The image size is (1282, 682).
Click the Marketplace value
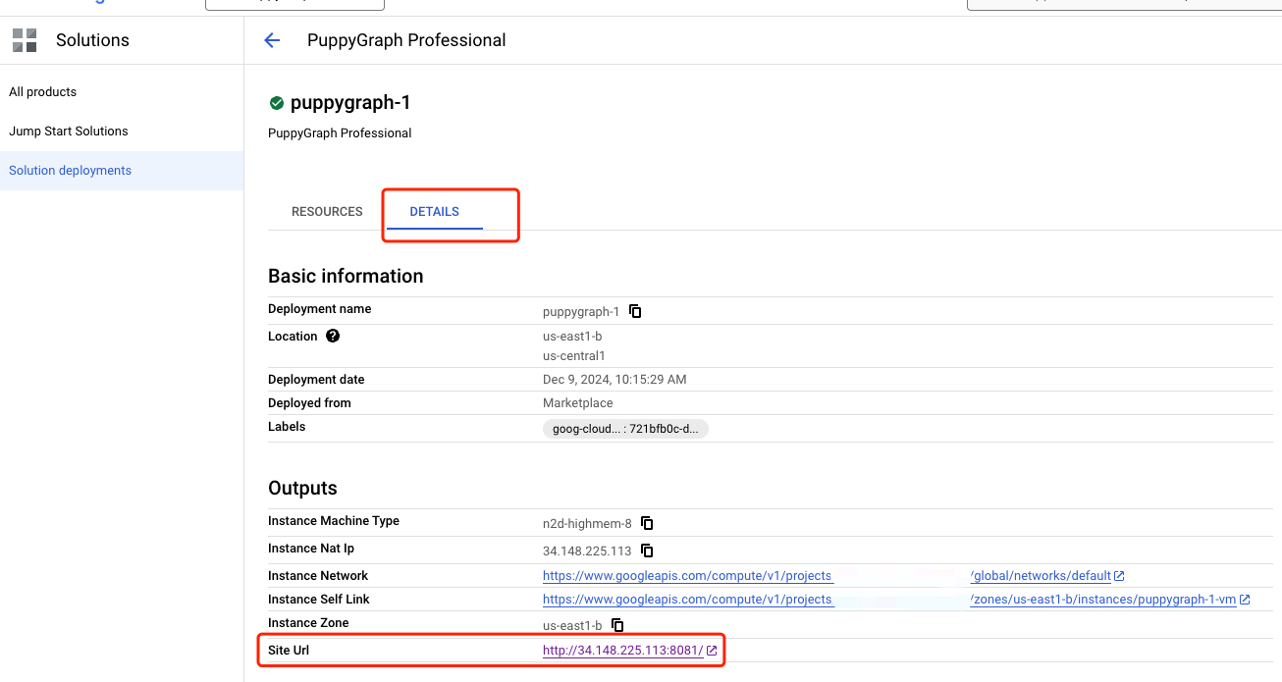point(577,403)
